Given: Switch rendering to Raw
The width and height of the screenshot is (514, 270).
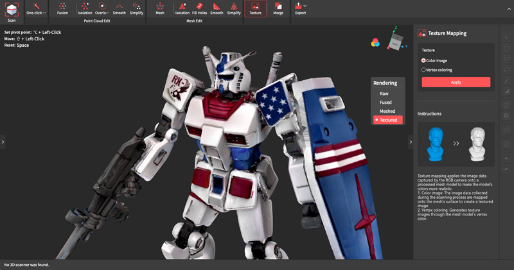Looking at the screenshot, I should (x=384, y=94).
